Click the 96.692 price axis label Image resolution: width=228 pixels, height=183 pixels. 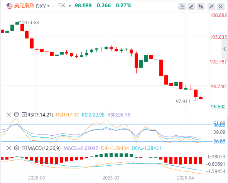coord(218,107)
